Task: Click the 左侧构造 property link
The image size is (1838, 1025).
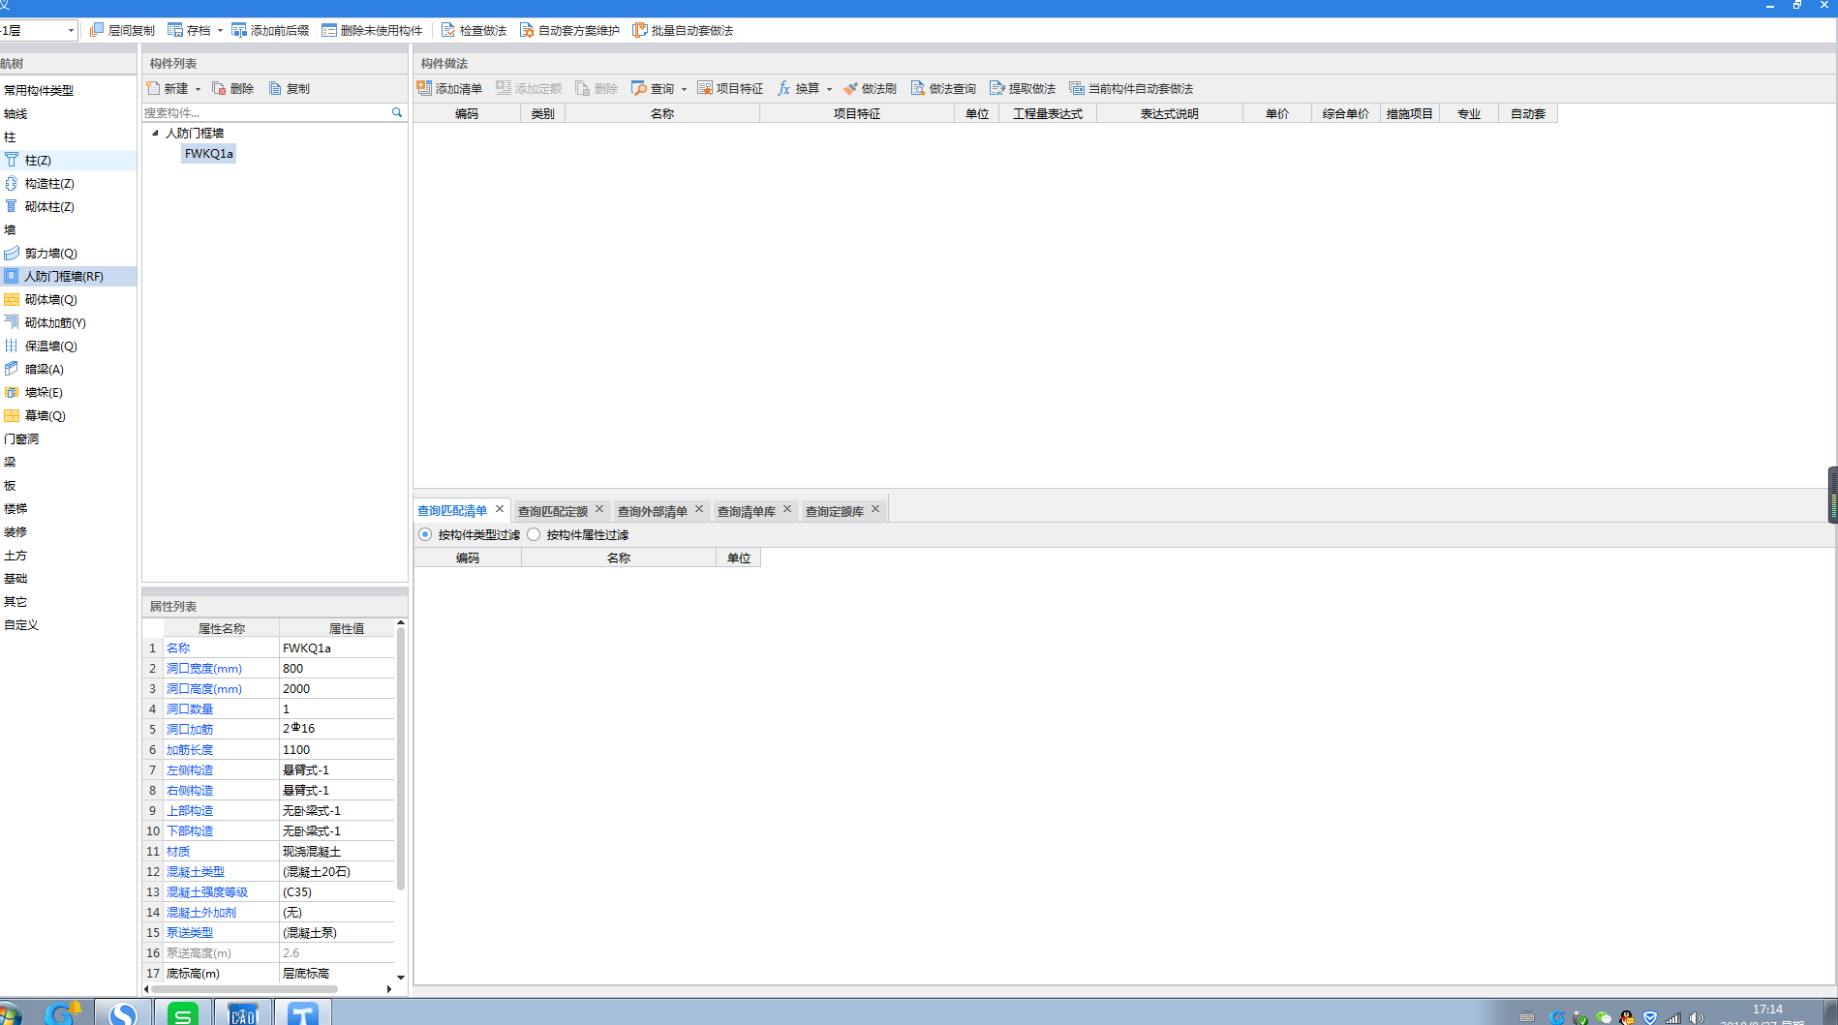Action: point(190,770)
